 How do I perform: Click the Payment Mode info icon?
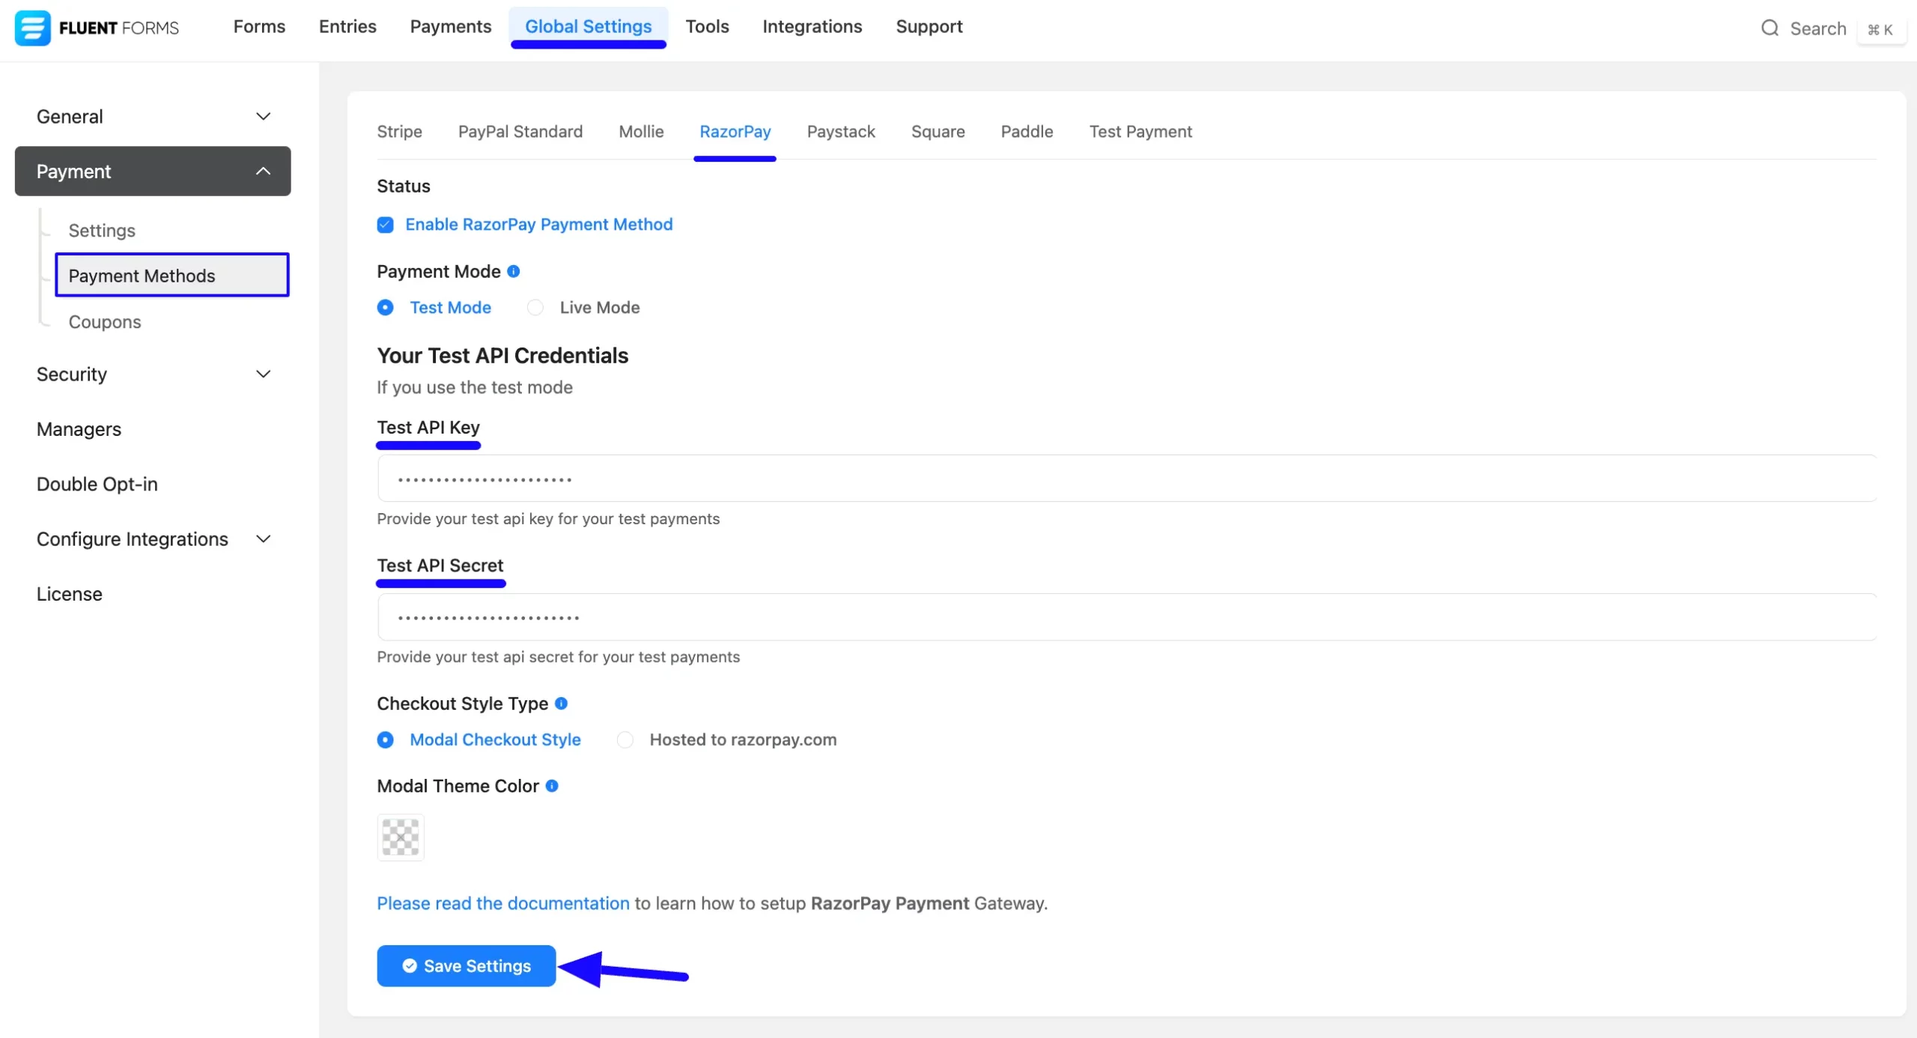point(513,271)
